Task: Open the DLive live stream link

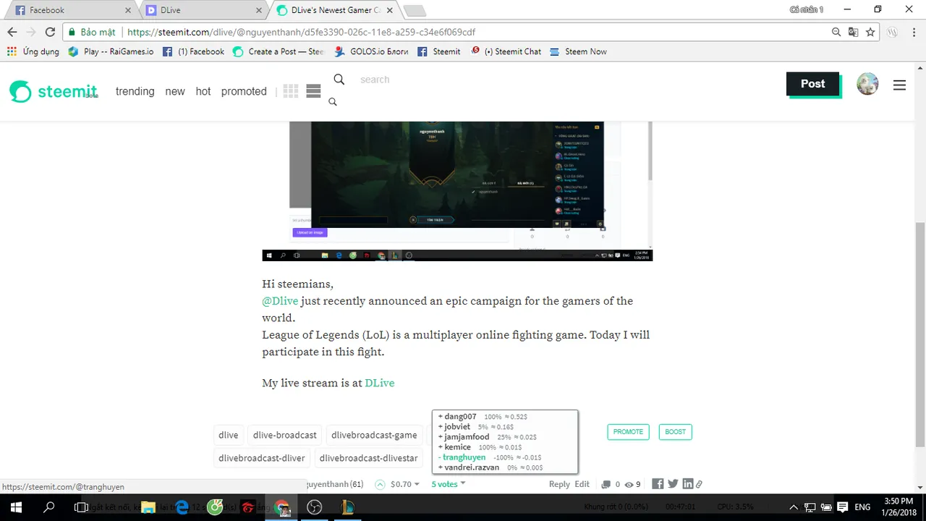Action: [x=379, y=383]
